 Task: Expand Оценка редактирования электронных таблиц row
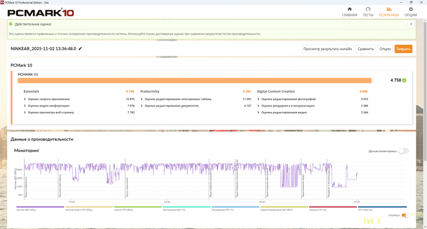pyautogui.click(x=142, y=99)
